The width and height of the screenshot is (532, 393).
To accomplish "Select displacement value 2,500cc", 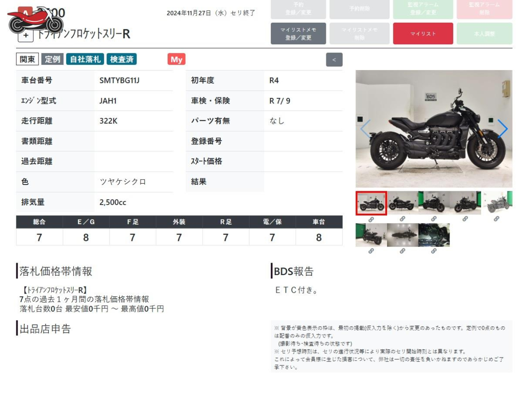I will point(113,202).
